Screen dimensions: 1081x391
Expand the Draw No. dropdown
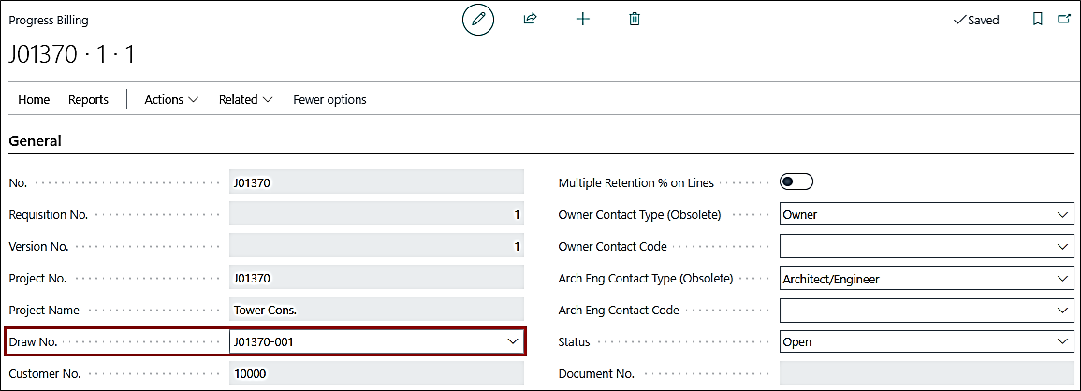pos(513,342)
